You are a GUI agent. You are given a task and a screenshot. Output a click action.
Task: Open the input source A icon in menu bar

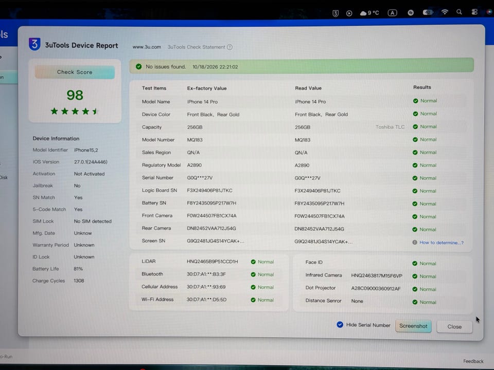(392, 13)
